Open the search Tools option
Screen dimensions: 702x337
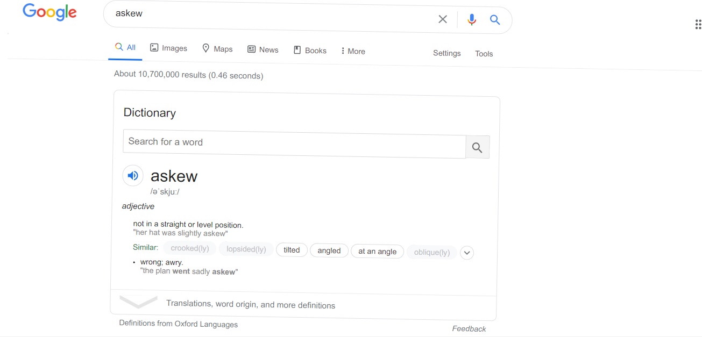484,54
